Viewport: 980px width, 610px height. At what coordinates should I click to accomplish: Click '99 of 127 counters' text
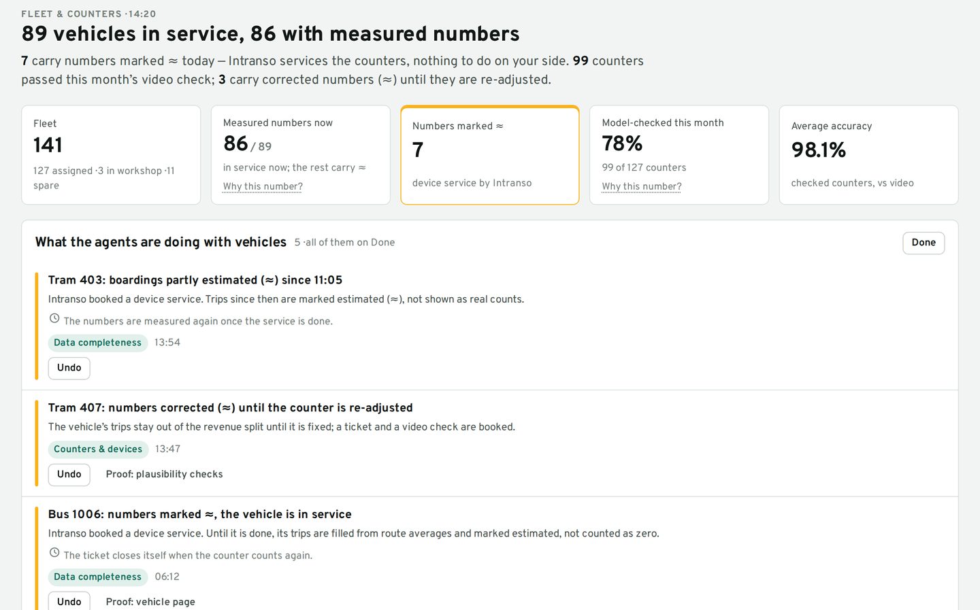[x=644, y=168]
